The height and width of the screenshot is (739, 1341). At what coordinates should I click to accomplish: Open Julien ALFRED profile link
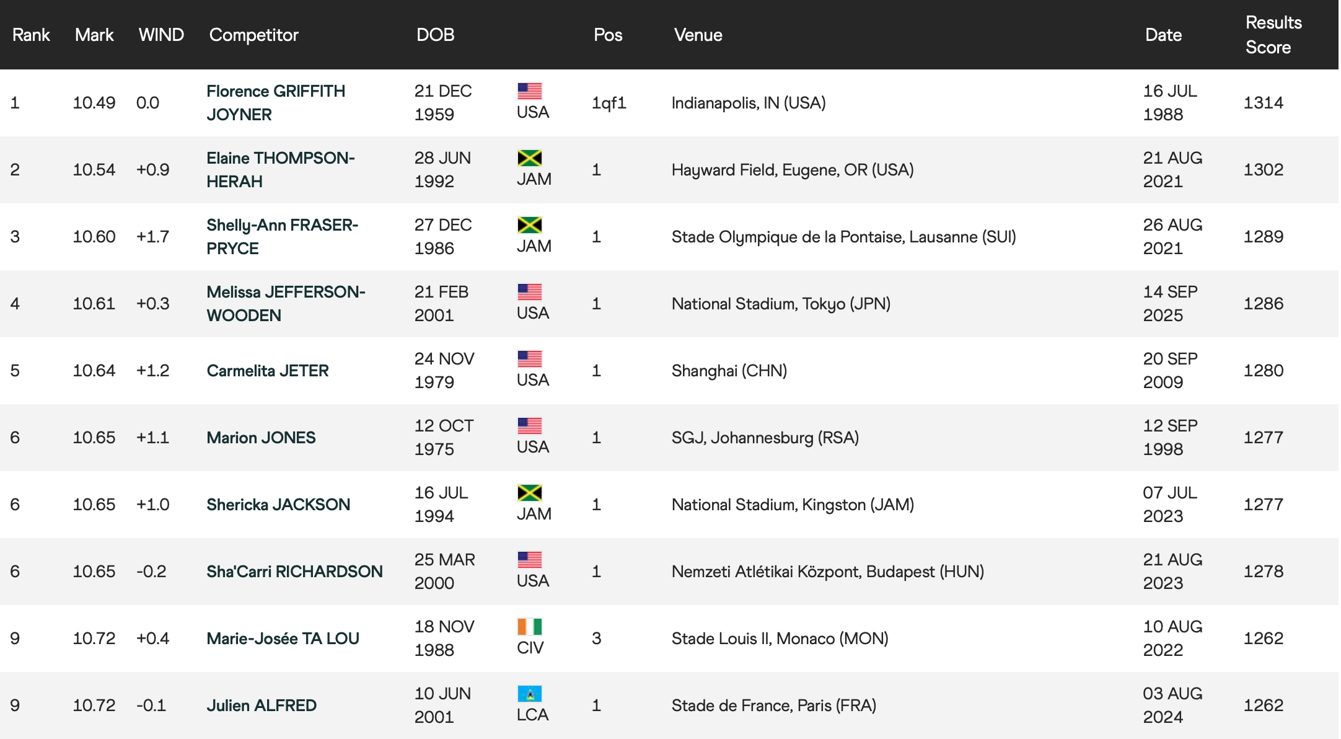click(261, 706)
